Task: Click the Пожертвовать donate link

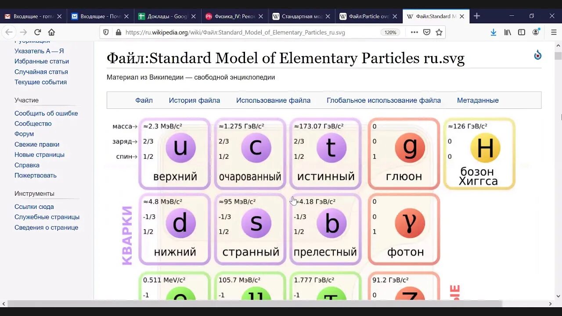Action: (36, 175)
